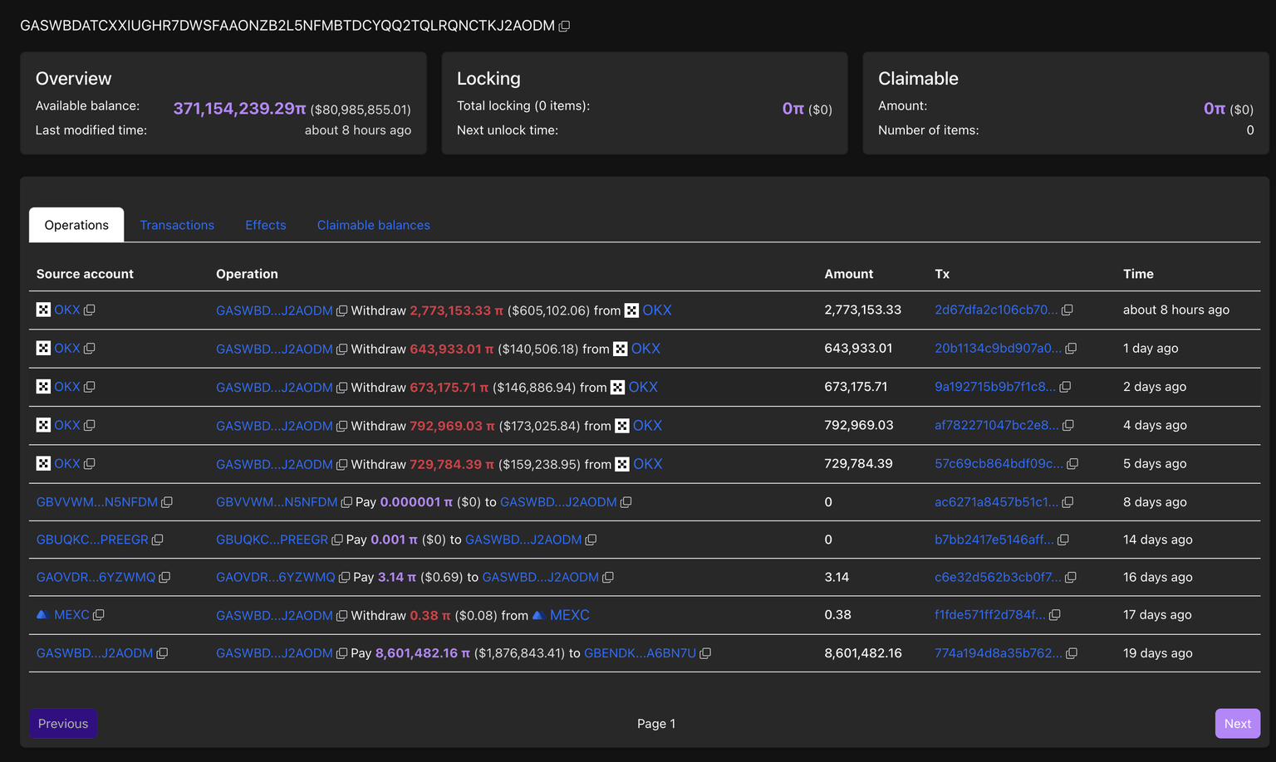
Task: Click the MEXC exchange logo in the source column
Action: (x=42, y=614)
